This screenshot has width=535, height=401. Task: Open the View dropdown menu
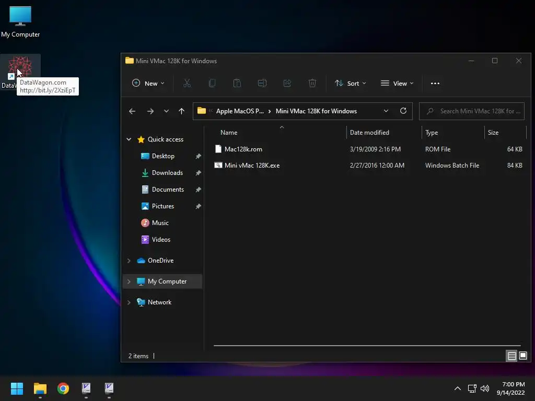click(397, 83)
